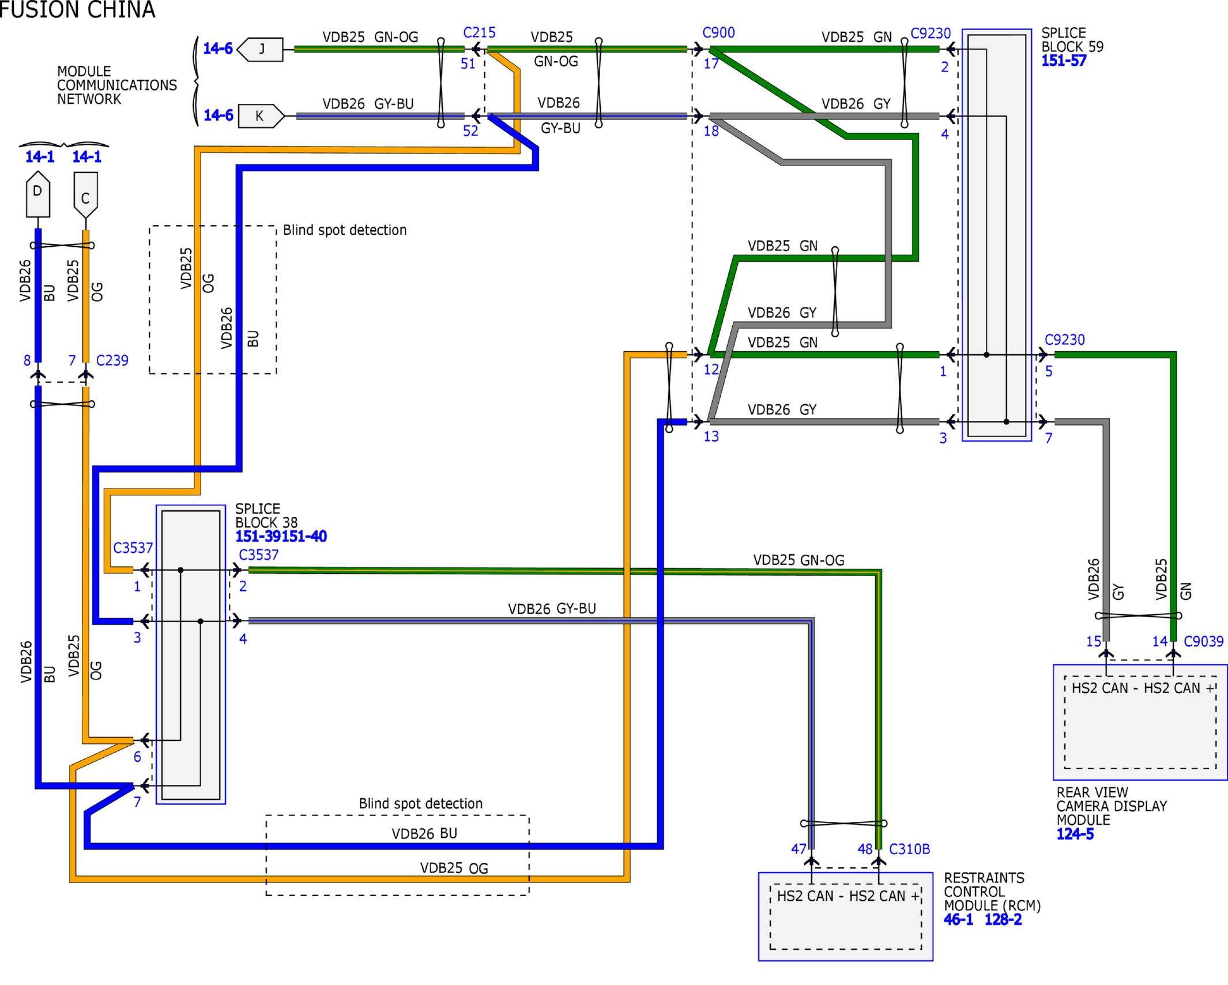Image resolution: width=1228 pixels, height=985 pixels.
Task: Click the J off-page connector symbol
Action: (260, 50)
